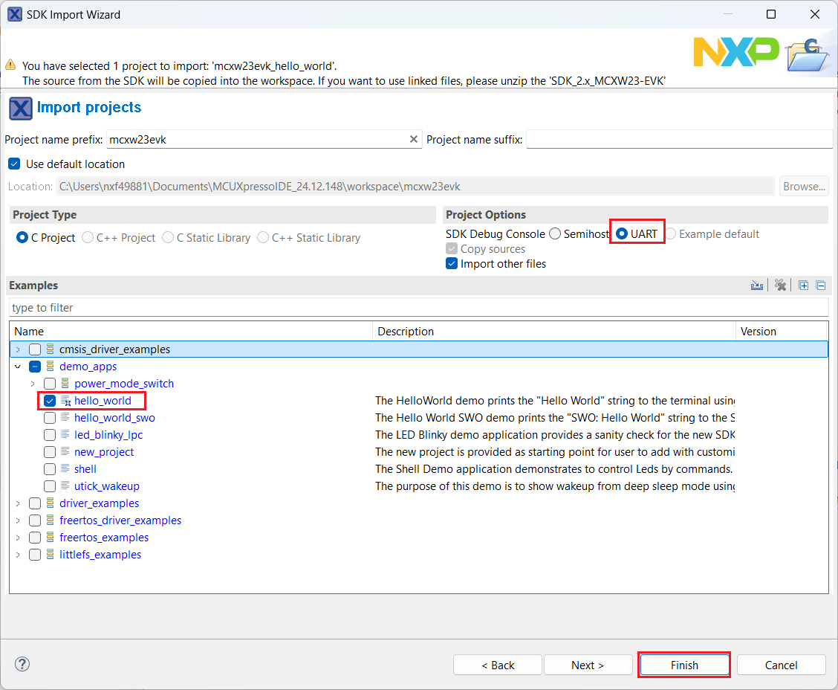This screenshot has height=690, width=838.
Task: Go Back to previous wizard page
Action: coord(498,665)
